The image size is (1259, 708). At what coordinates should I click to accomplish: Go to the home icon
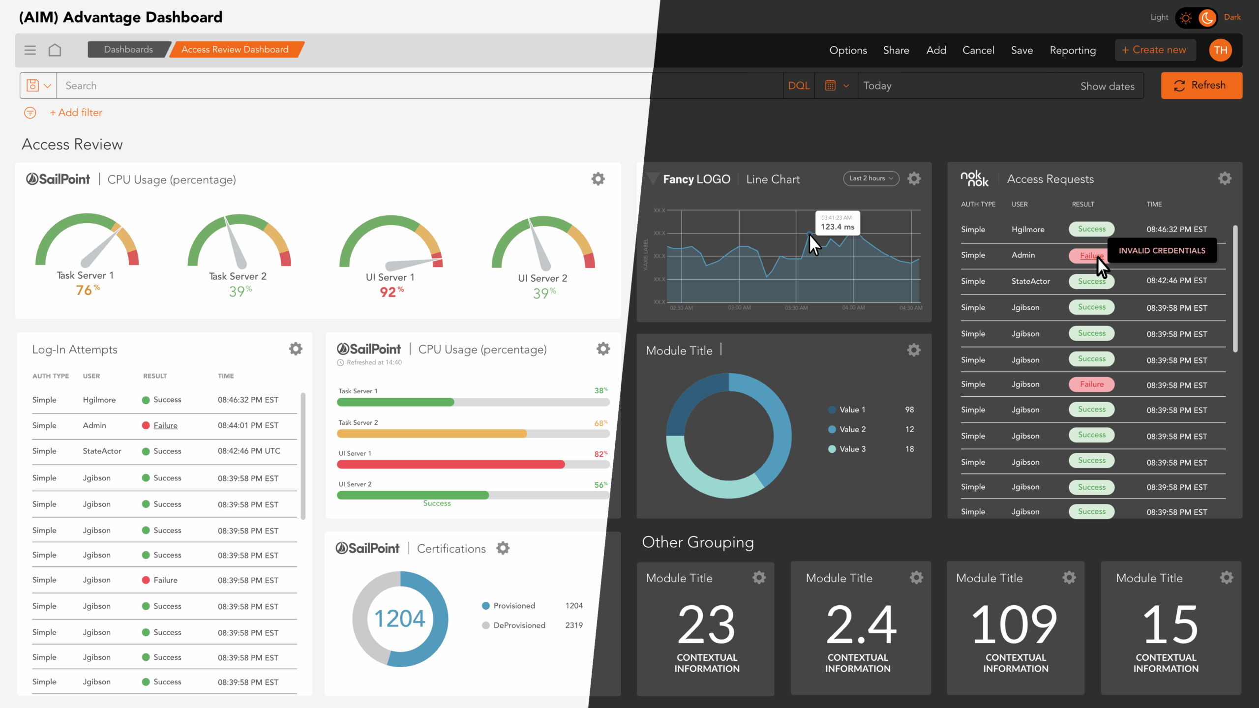tap(55, 50)
